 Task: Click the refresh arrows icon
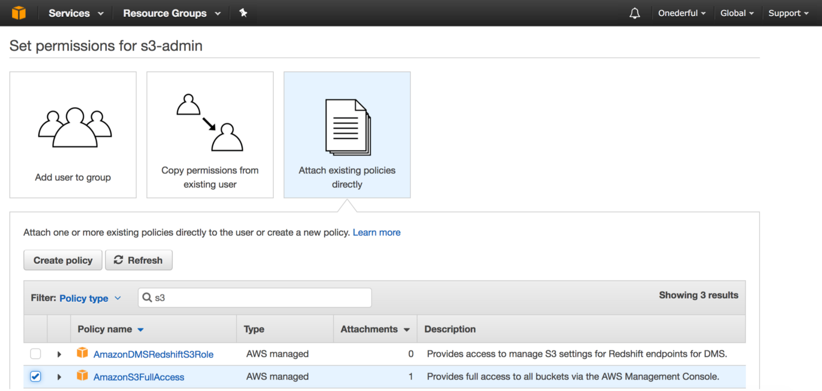point(119,260)
